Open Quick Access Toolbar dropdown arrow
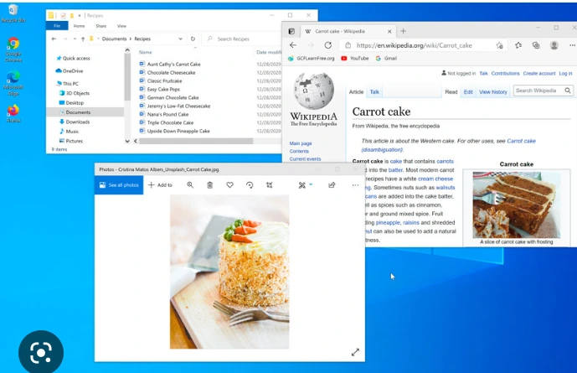Screen dimensions: 577x373 tap(80, 15)
